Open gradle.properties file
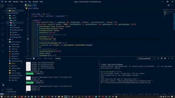The height and width of the screenshot is (98, 175). pos(17,30)
